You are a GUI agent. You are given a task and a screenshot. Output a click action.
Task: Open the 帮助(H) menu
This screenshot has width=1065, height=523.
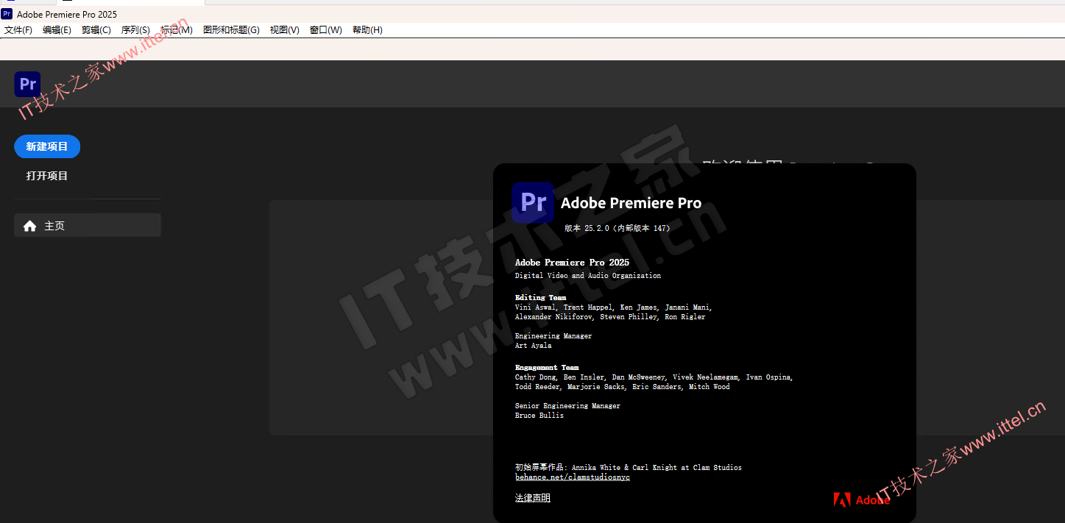point(367,30)
